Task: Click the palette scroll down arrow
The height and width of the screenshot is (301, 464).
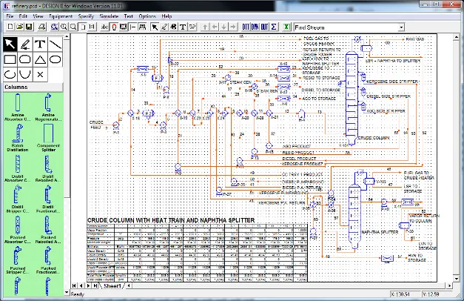Action: coord(67,292)
